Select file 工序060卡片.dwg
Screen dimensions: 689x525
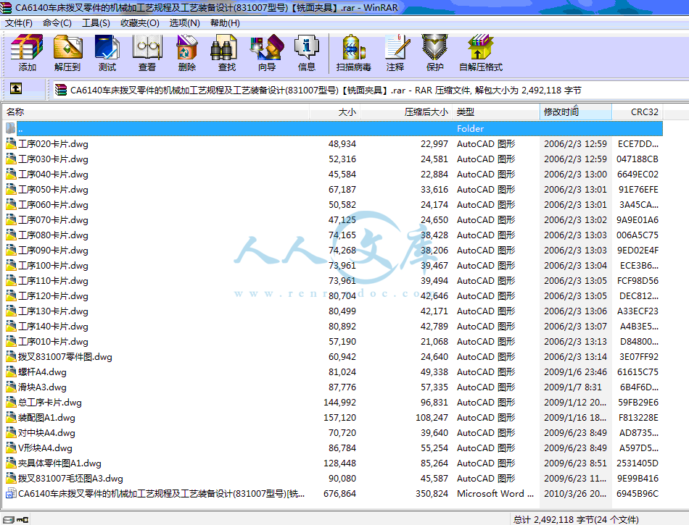coord(53,204)
